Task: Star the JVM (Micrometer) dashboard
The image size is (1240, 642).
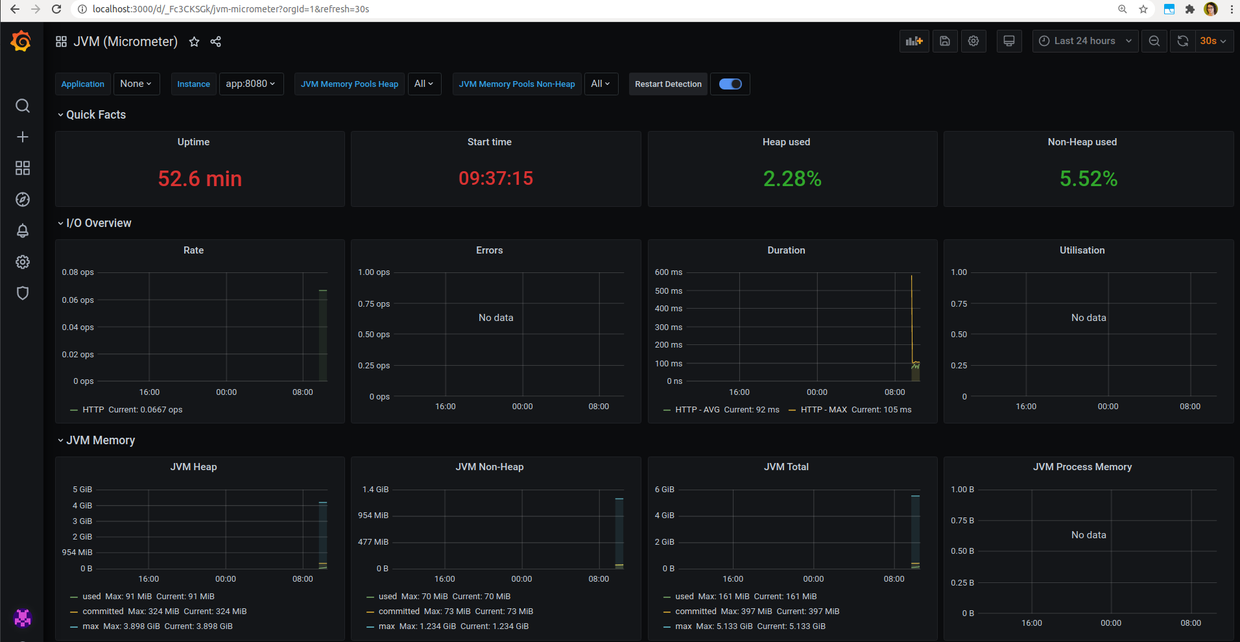Action: point(194,42)
